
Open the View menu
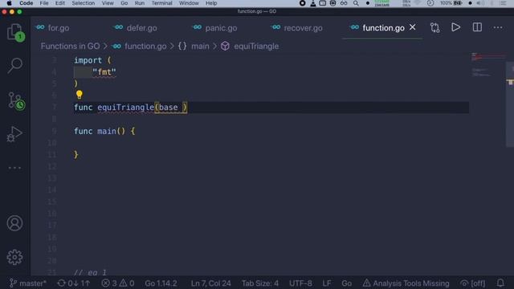pos(108,3)
